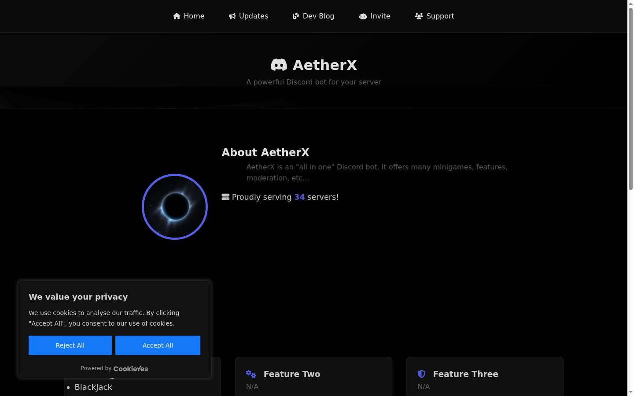Click the server icon before Proudly serving
Viewport: 634px width, 396px height.
pyautogui.click(x=225, y=197)
